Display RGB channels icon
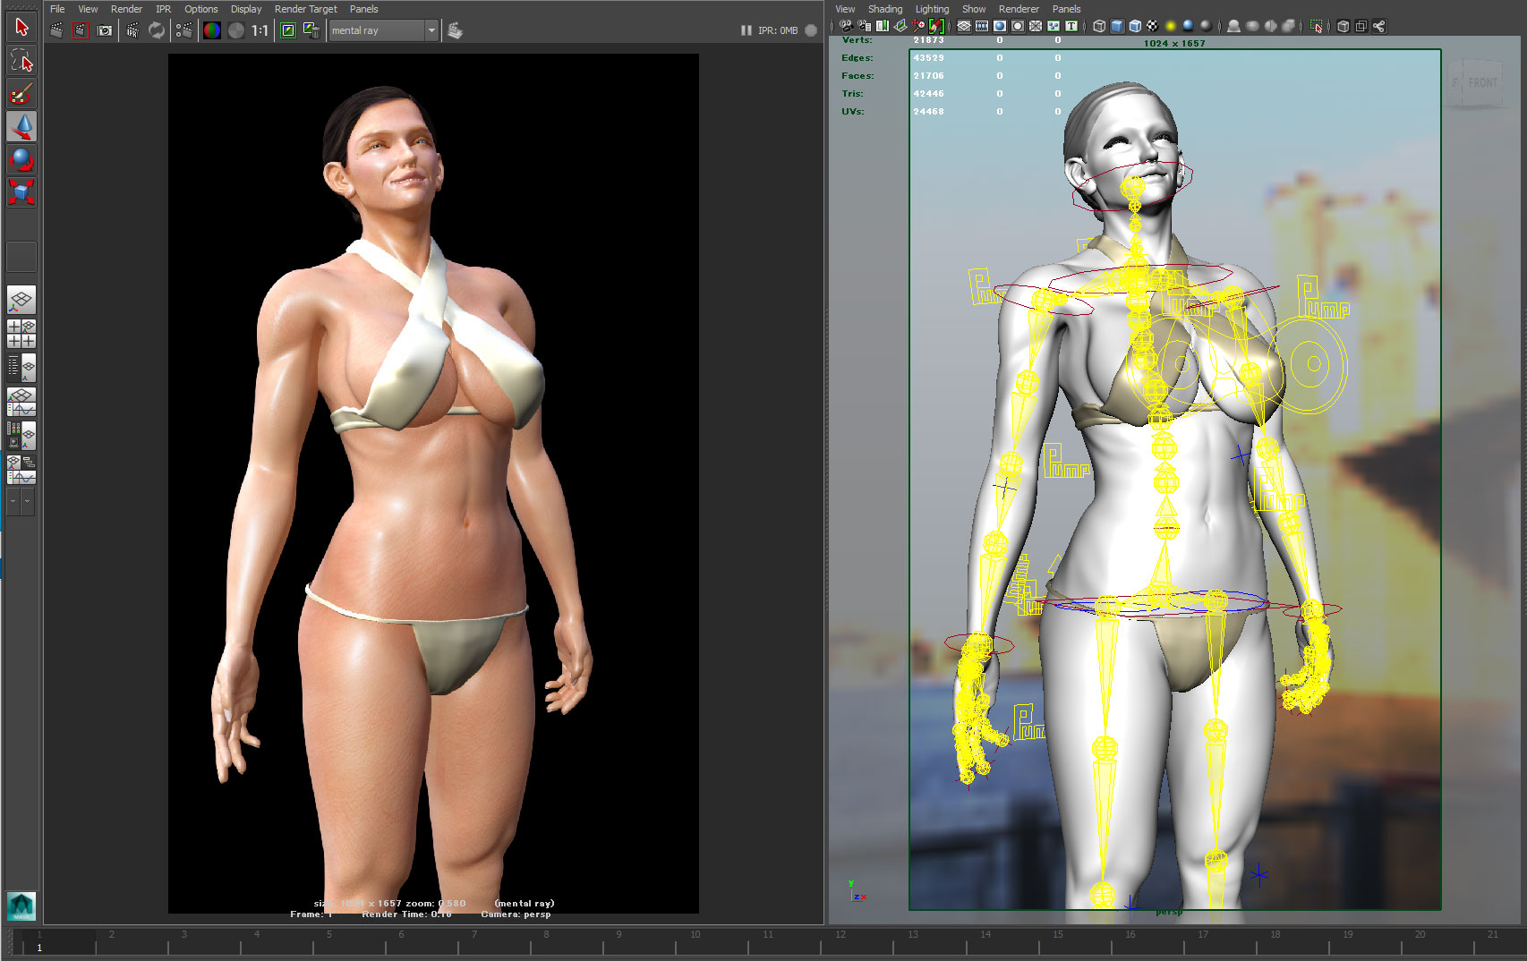The height and width of the screenshot is (961, 1527). point(212,30)
